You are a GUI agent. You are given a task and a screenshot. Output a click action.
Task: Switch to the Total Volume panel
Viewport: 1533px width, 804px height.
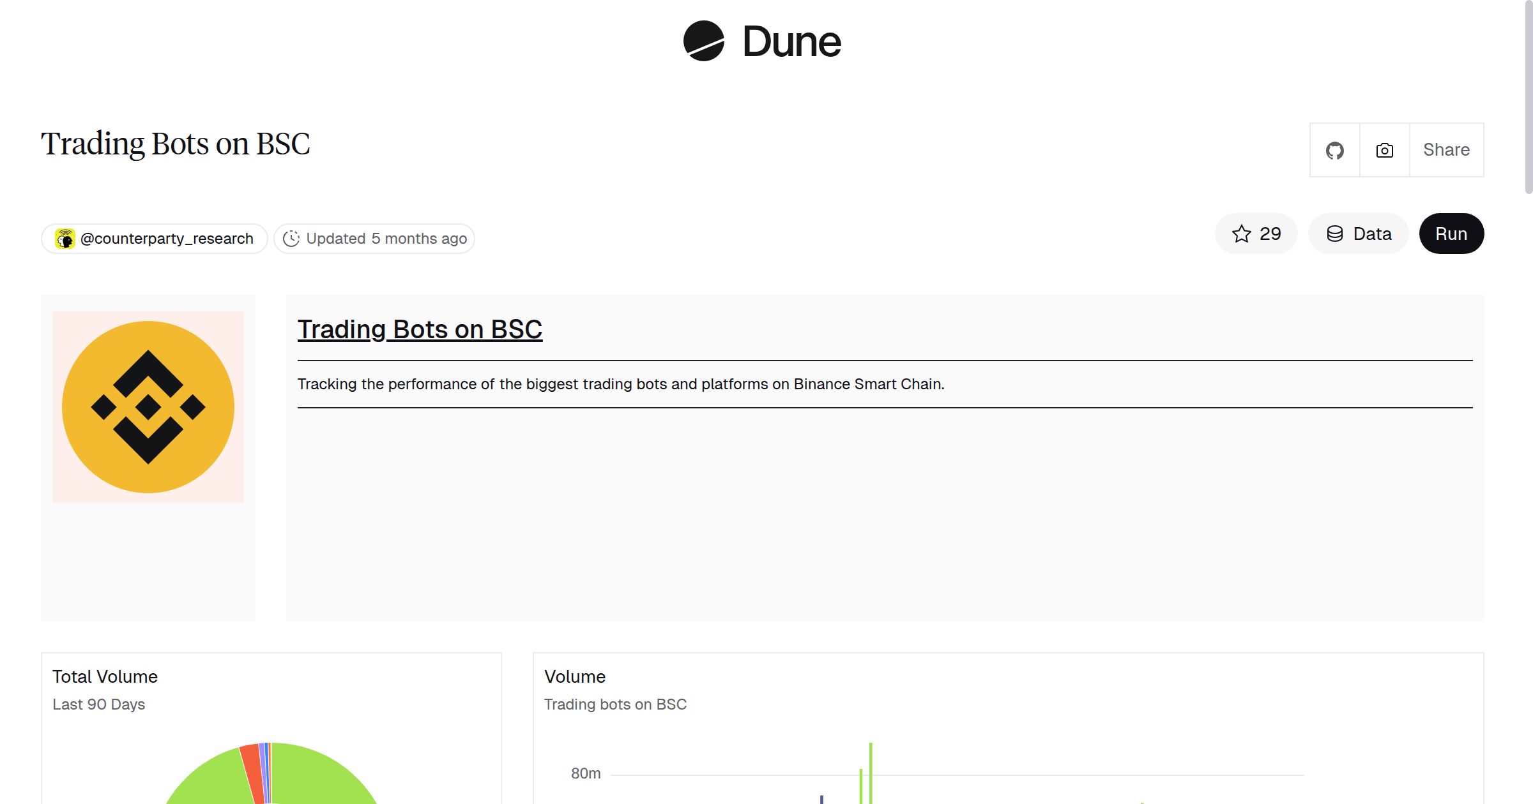pyautogui.click(x=105, y=676)
